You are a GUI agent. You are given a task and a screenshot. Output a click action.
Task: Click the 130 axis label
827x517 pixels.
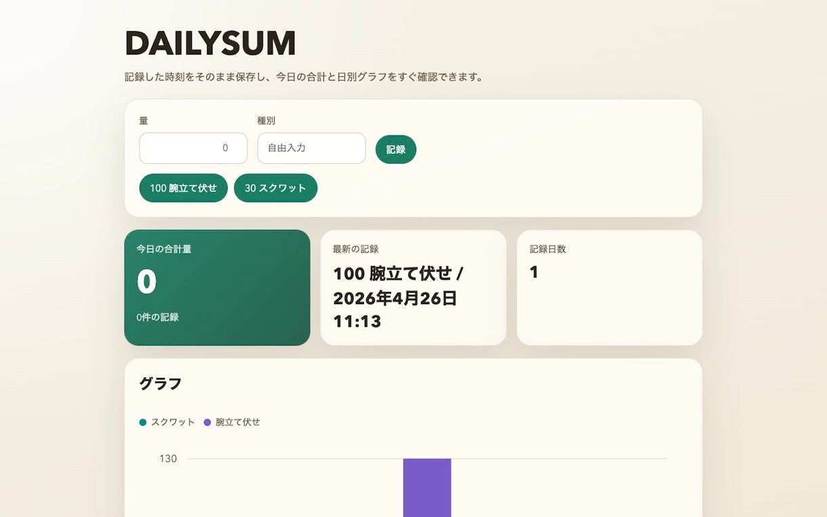[x=168, y=459]
